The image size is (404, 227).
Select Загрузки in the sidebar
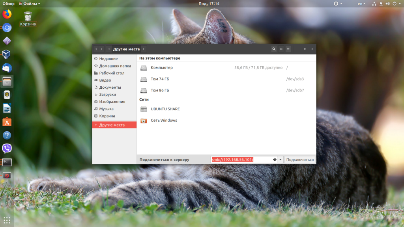107,95
